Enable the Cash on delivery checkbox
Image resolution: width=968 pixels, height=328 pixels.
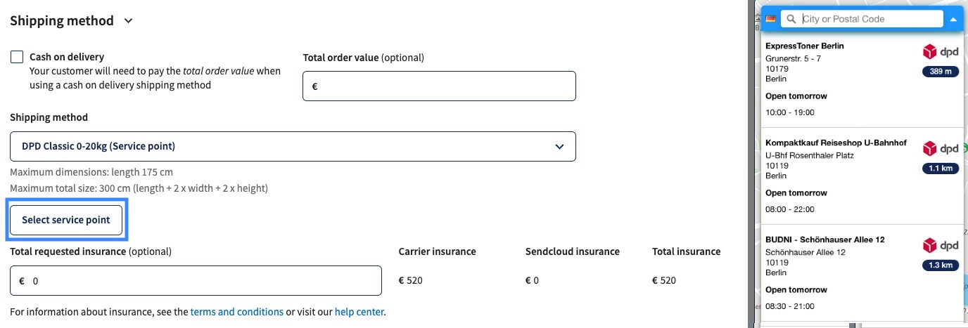(x=17, y=57)
